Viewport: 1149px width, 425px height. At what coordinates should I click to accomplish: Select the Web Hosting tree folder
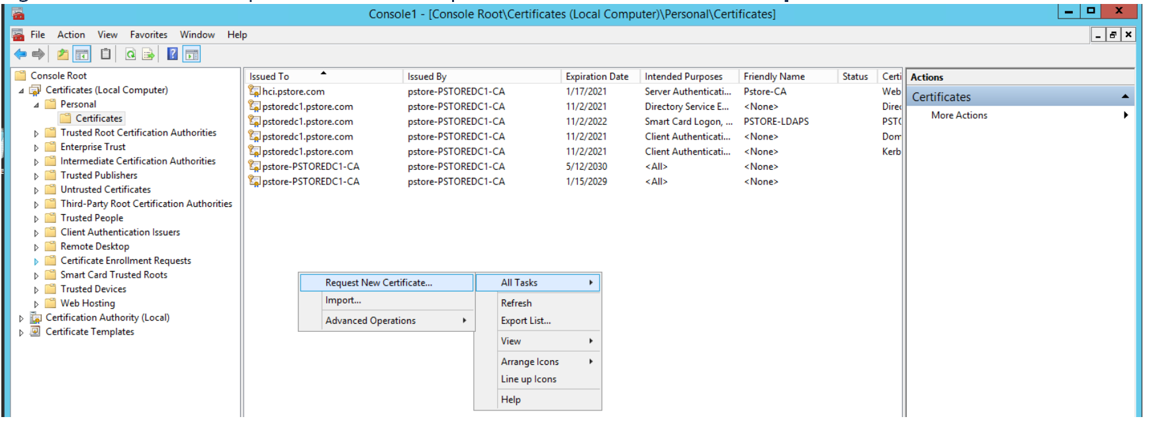(87, 303)
